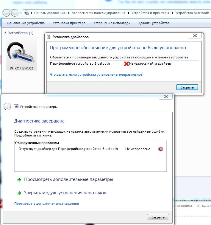Viewport: 211px width, 225px height.
Task: Click green arrow beside Просмотреть дополнительные параметры
Action: coord(19,179)
